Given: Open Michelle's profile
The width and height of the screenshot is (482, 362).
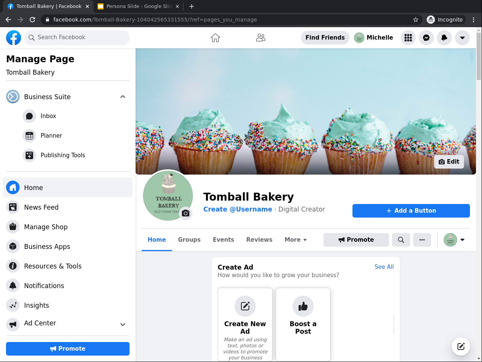Looking at the screenshot, I should pos(374,38).
